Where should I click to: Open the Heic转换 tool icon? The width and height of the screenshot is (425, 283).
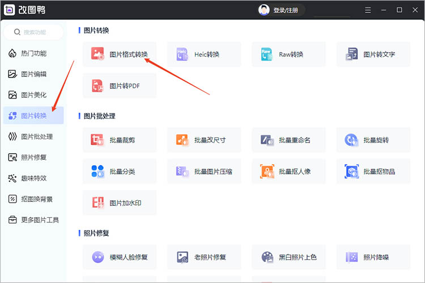[x=182, y=54]
